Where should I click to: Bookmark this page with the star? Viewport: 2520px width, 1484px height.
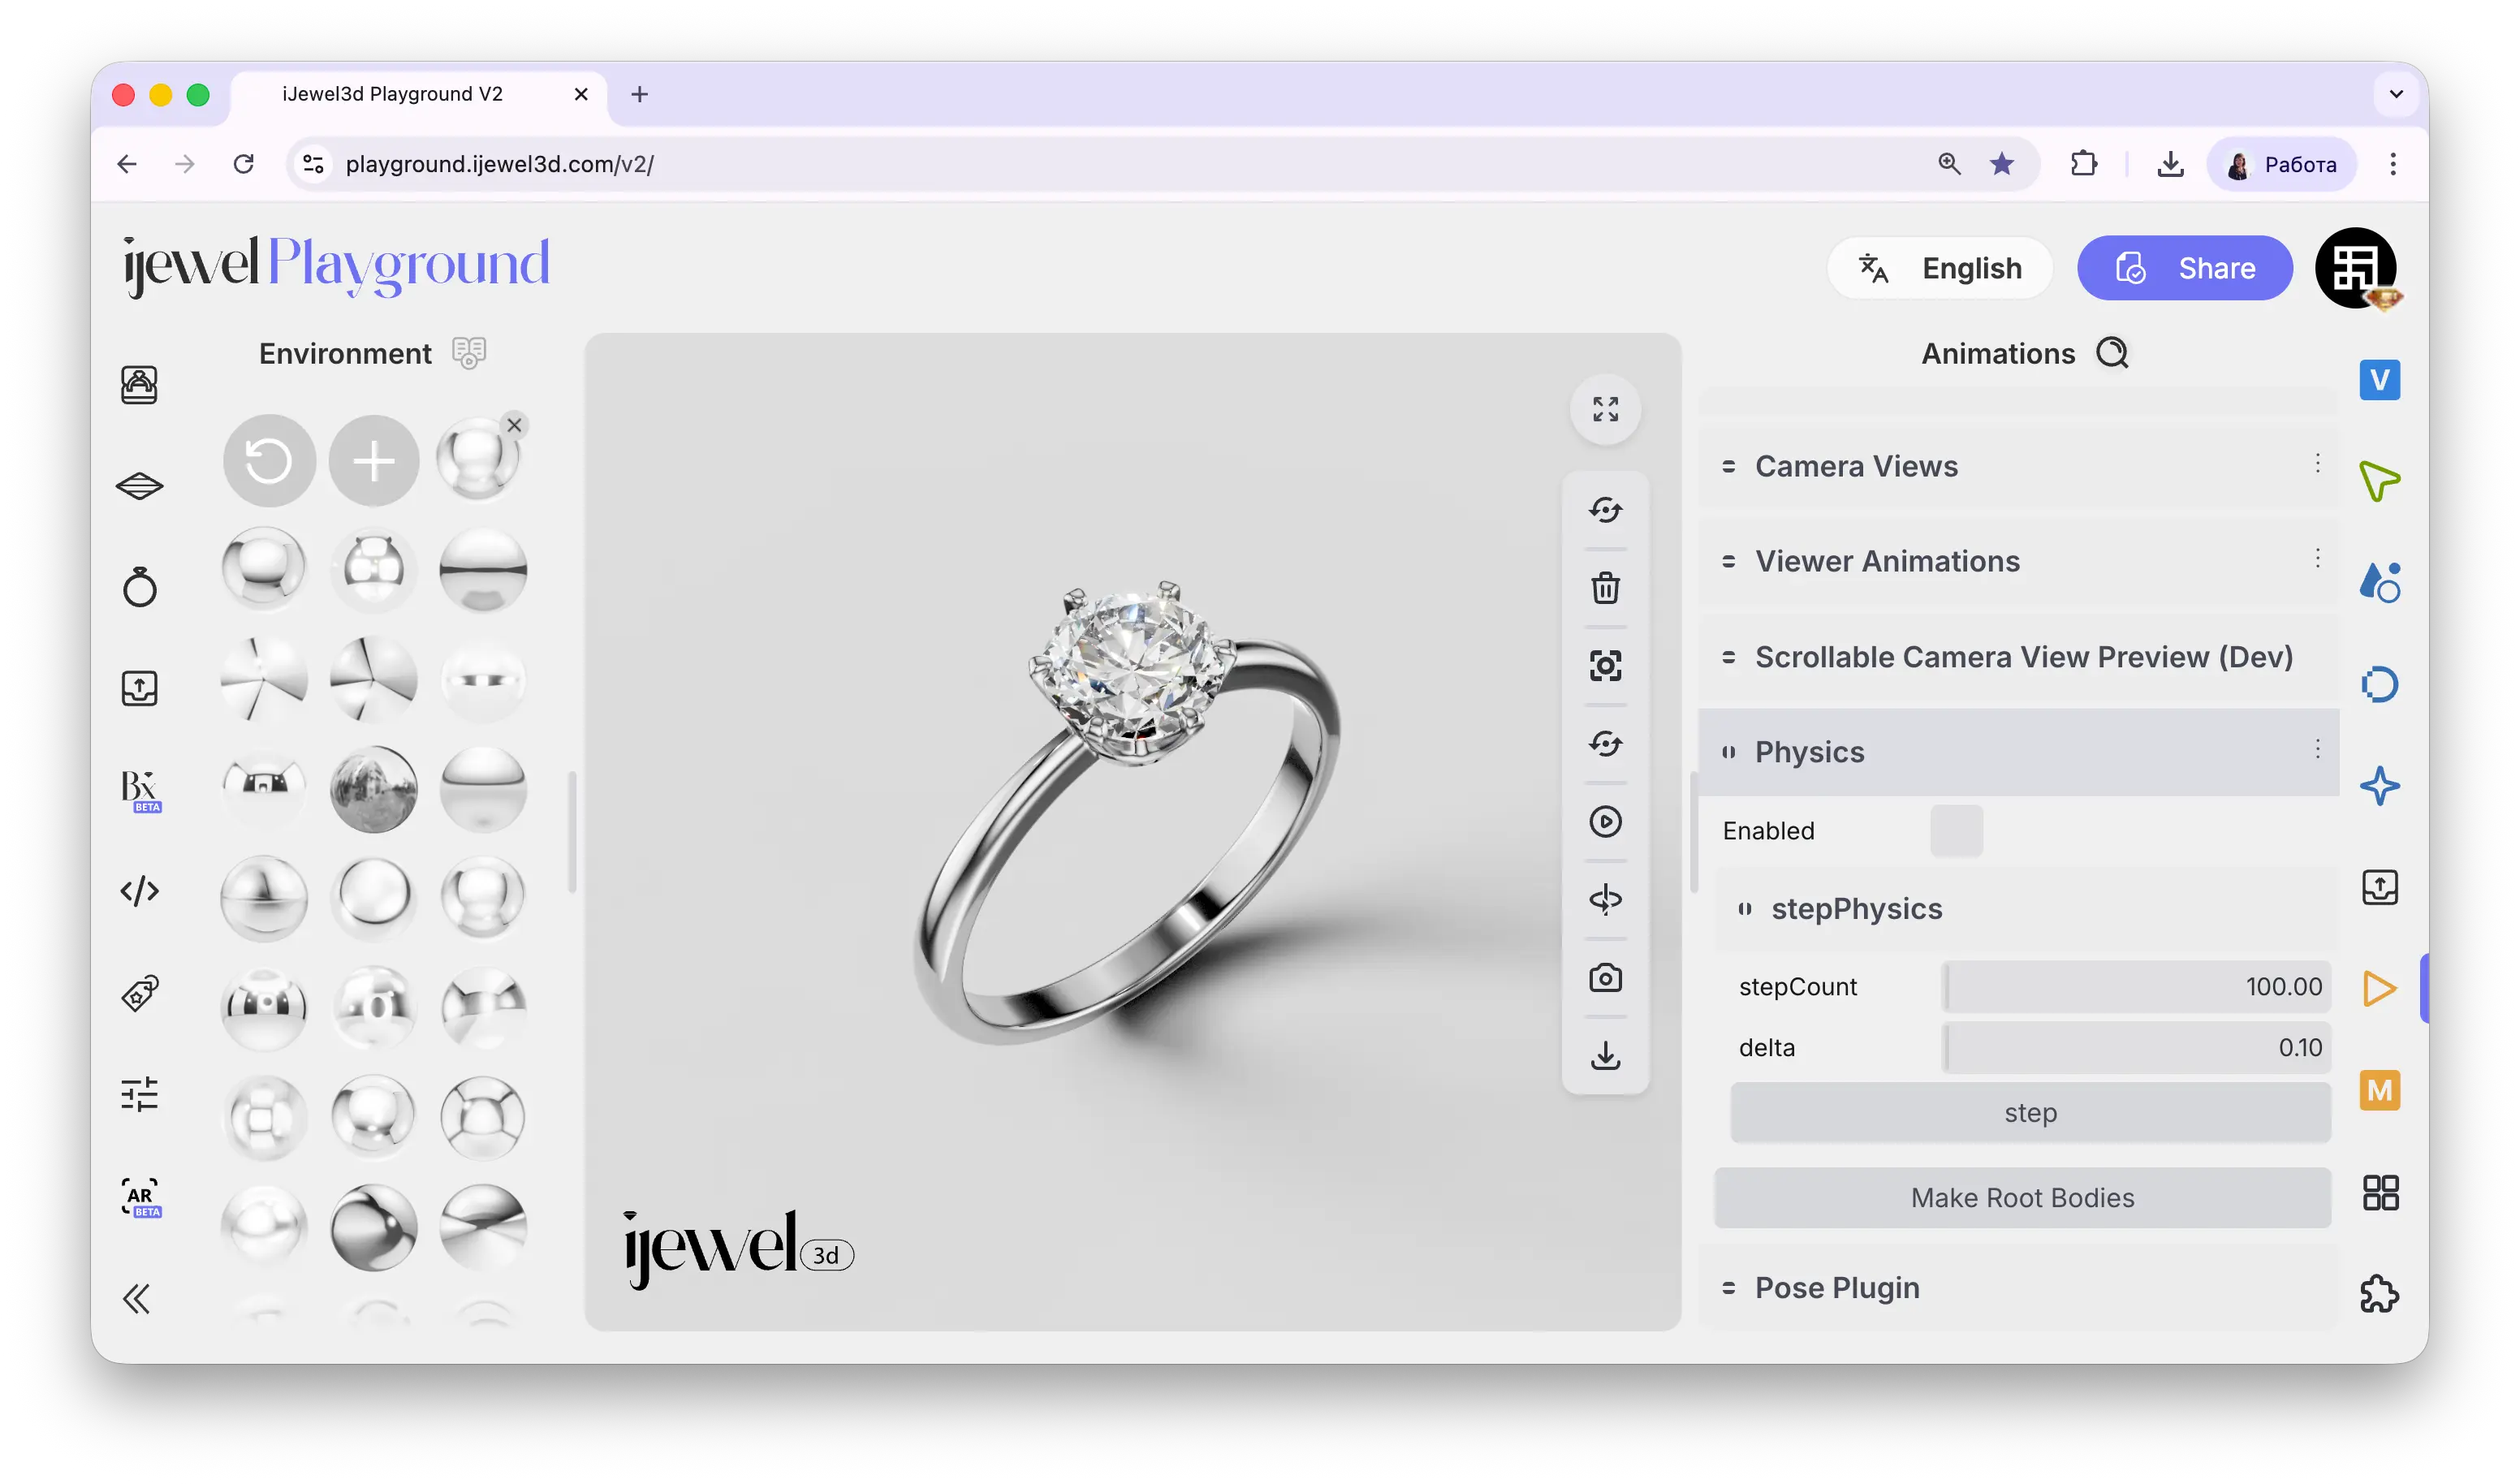pos(2001,164)
